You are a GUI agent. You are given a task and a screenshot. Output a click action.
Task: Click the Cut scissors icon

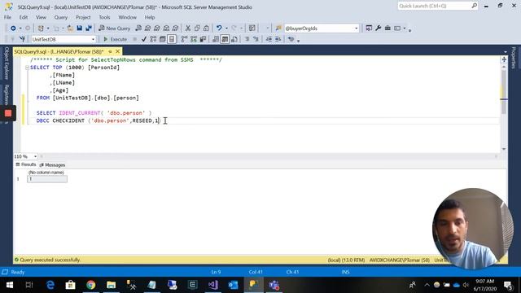point(188,28)
